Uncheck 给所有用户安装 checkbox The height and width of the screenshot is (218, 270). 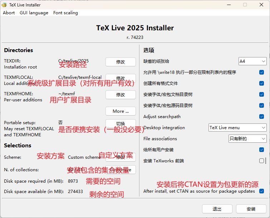pyautogui.click(x=262, y=150)
